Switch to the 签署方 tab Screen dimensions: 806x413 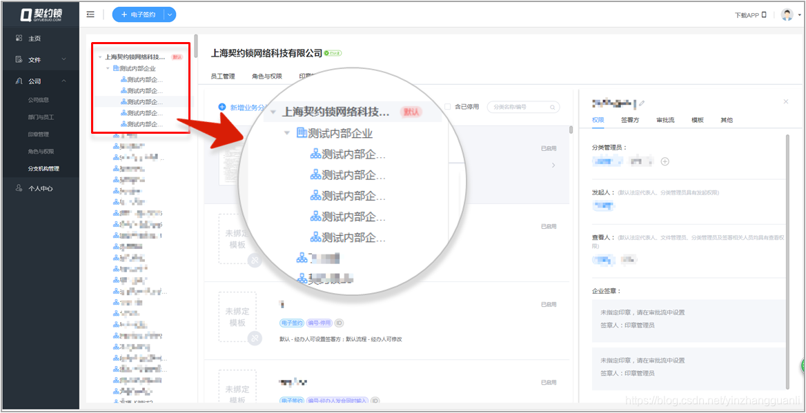click(x=630, y=120)
